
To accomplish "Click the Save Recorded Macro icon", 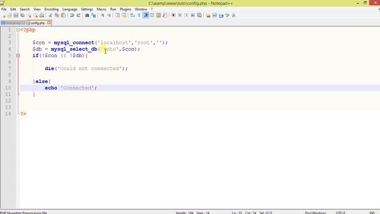I will point(199,15).
